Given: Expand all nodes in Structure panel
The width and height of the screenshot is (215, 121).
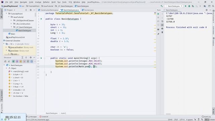Looking at the screenshot, I should click(x=23, y=57).
